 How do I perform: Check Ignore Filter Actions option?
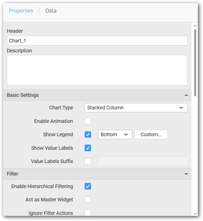coord(88,213)
